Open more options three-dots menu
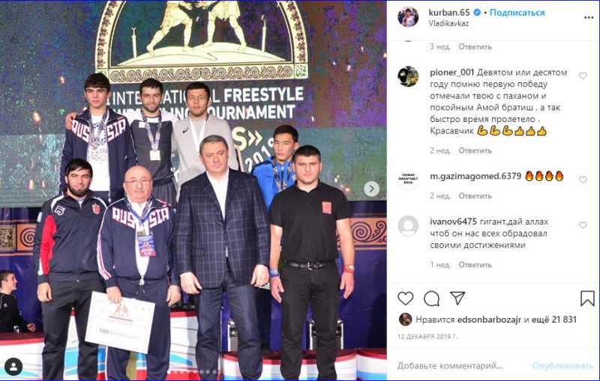Screen dimensions: 600x381 click(x=589, y=17)
